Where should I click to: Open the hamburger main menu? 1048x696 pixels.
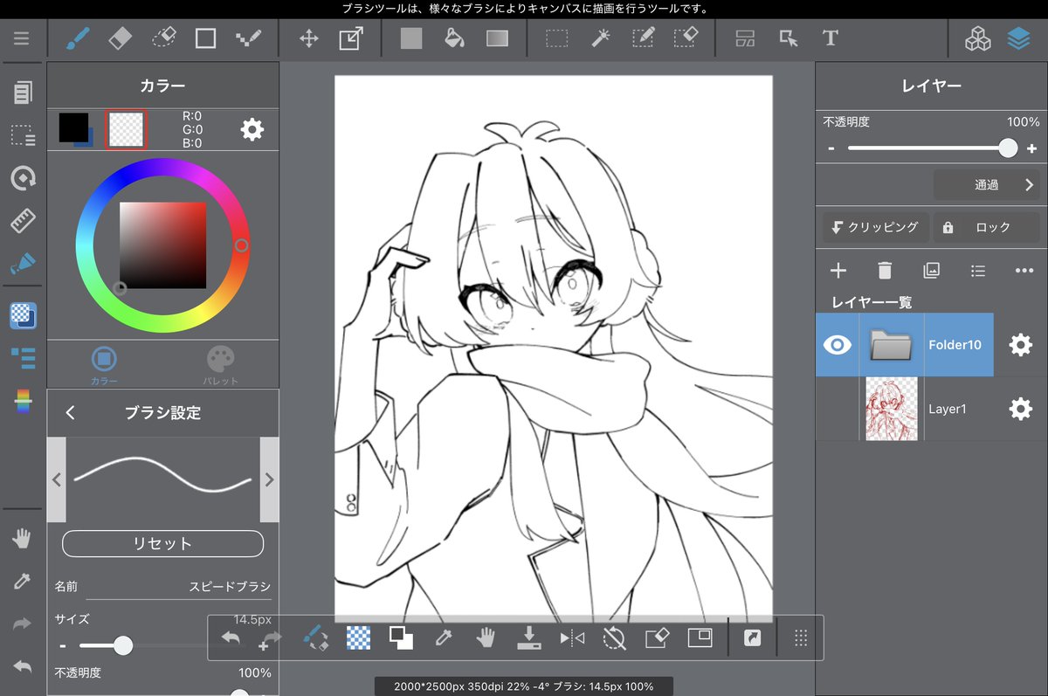(22, 38)
